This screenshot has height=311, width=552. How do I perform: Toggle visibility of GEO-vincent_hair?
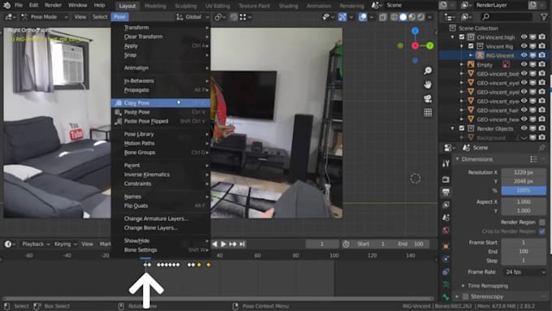coord(524,110)
